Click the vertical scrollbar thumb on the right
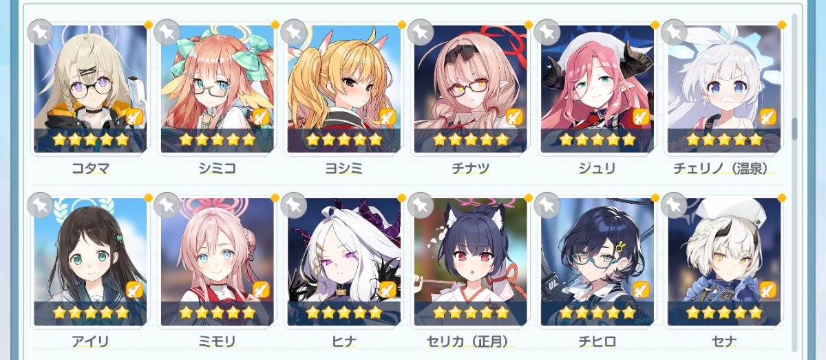Image resolution: width=826 pixels, height=360 pixels. [794, 128]
